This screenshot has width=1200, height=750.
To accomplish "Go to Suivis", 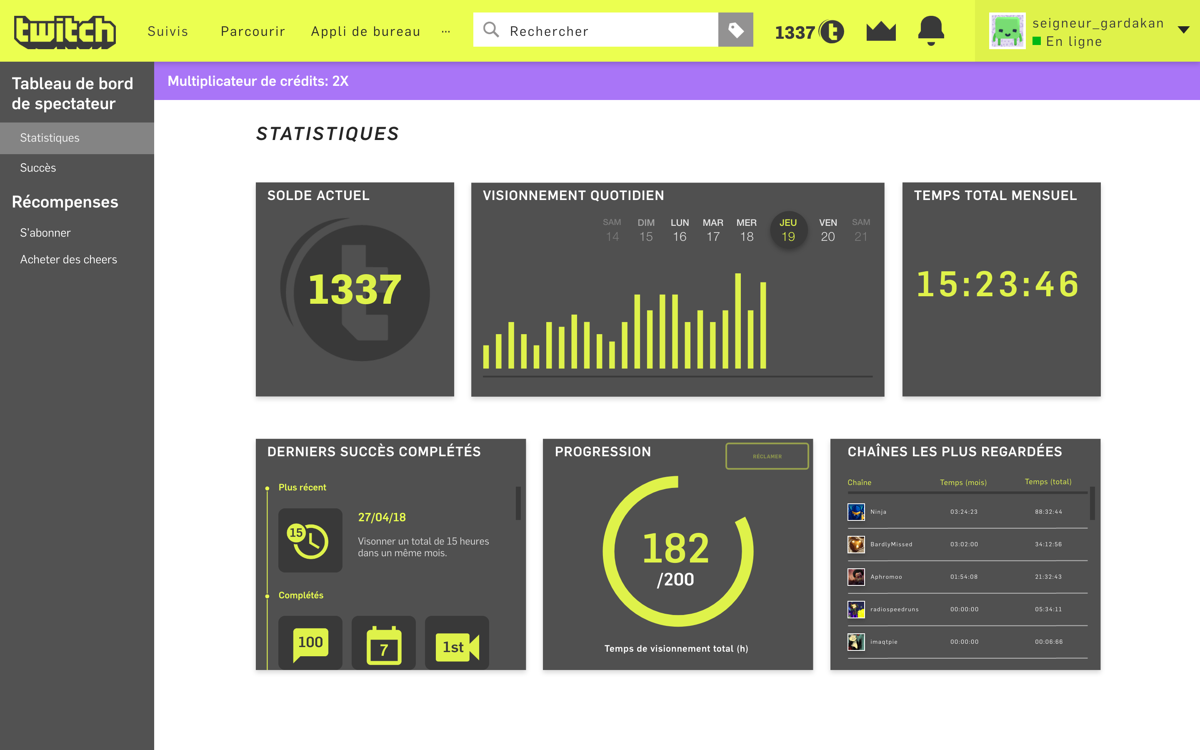I will (x=167, y=31).
